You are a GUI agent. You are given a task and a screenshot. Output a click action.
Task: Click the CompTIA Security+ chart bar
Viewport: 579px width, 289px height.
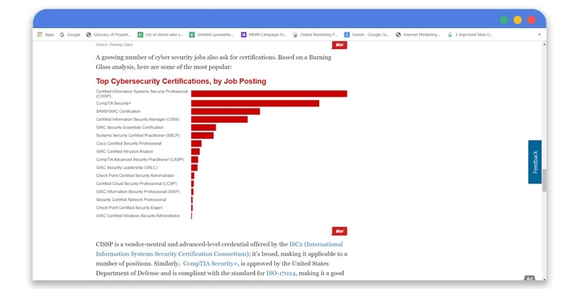click(255, 103)
